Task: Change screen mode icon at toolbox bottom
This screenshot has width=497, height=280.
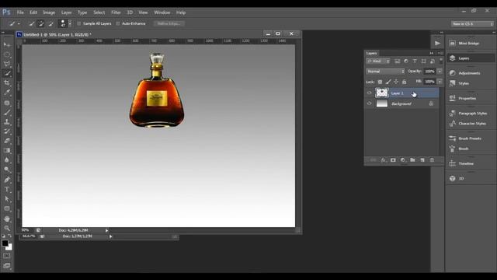Action: click(7, 266)
